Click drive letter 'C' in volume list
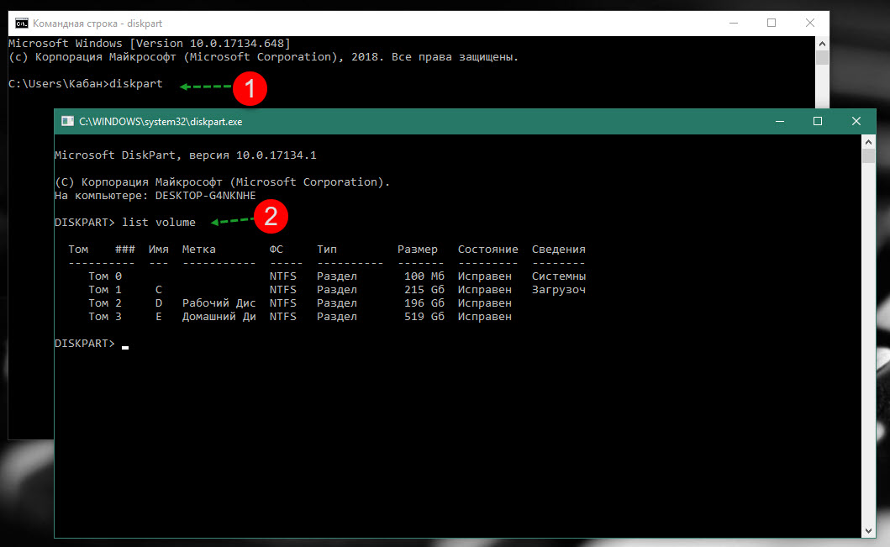This screenshot has height=547, width=890. 159,290
